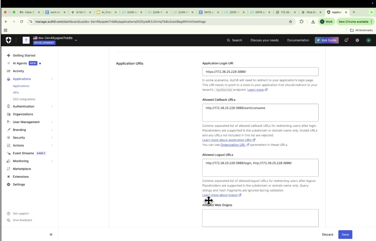
Task: Click the Discard button
Action: 327,235
